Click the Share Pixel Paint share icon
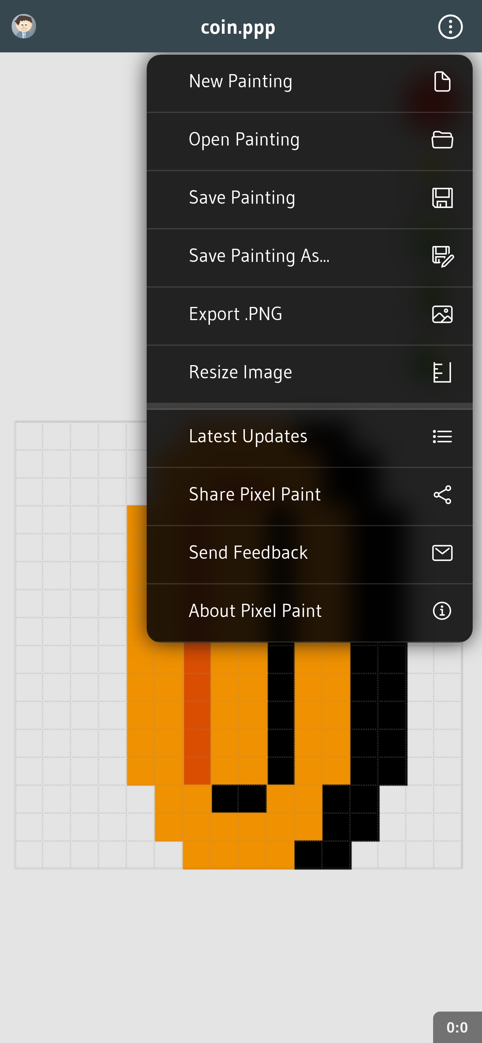This screenshot has height=1043, width=482. tap(442, 495)
